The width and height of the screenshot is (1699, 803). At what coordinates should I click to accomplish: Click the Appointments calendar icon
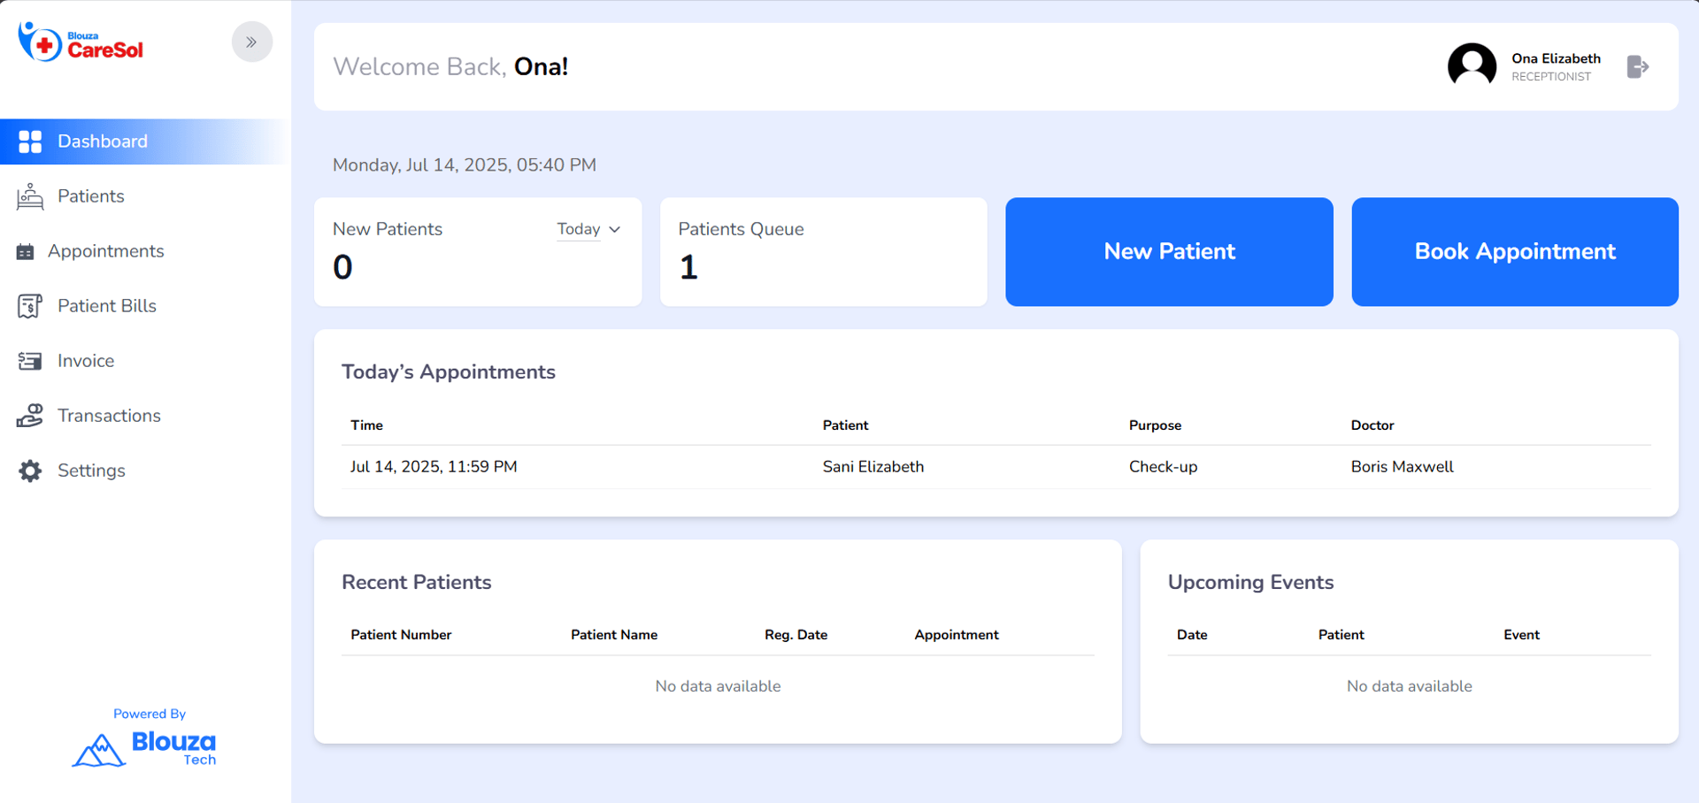coord(26,252)
